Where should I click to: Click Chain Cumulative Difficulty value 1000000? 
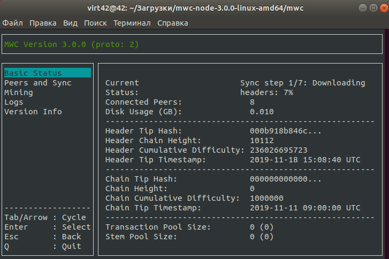pos(266,198)
